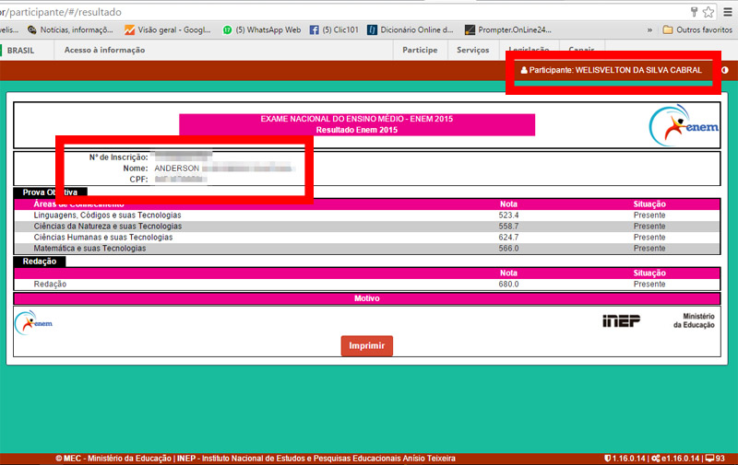738x465 pixels.
Task: Toggle the contrast icon in red bar
Action: [725, 70]
